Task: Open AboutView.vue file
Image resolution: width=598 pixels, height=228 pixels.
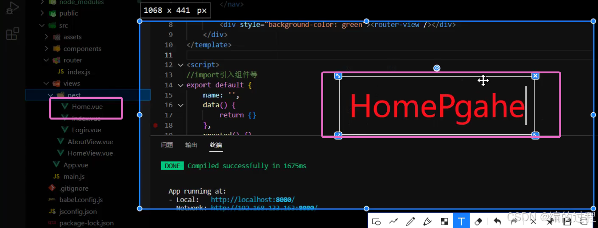Action: [90, 142]
